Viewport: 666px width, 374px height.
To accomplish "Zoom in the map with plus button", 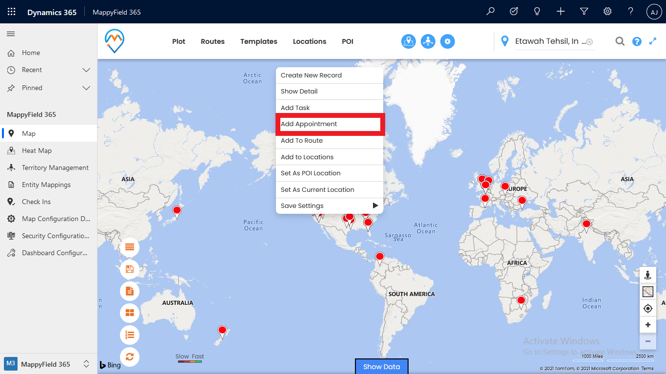I will click(647, 325).
